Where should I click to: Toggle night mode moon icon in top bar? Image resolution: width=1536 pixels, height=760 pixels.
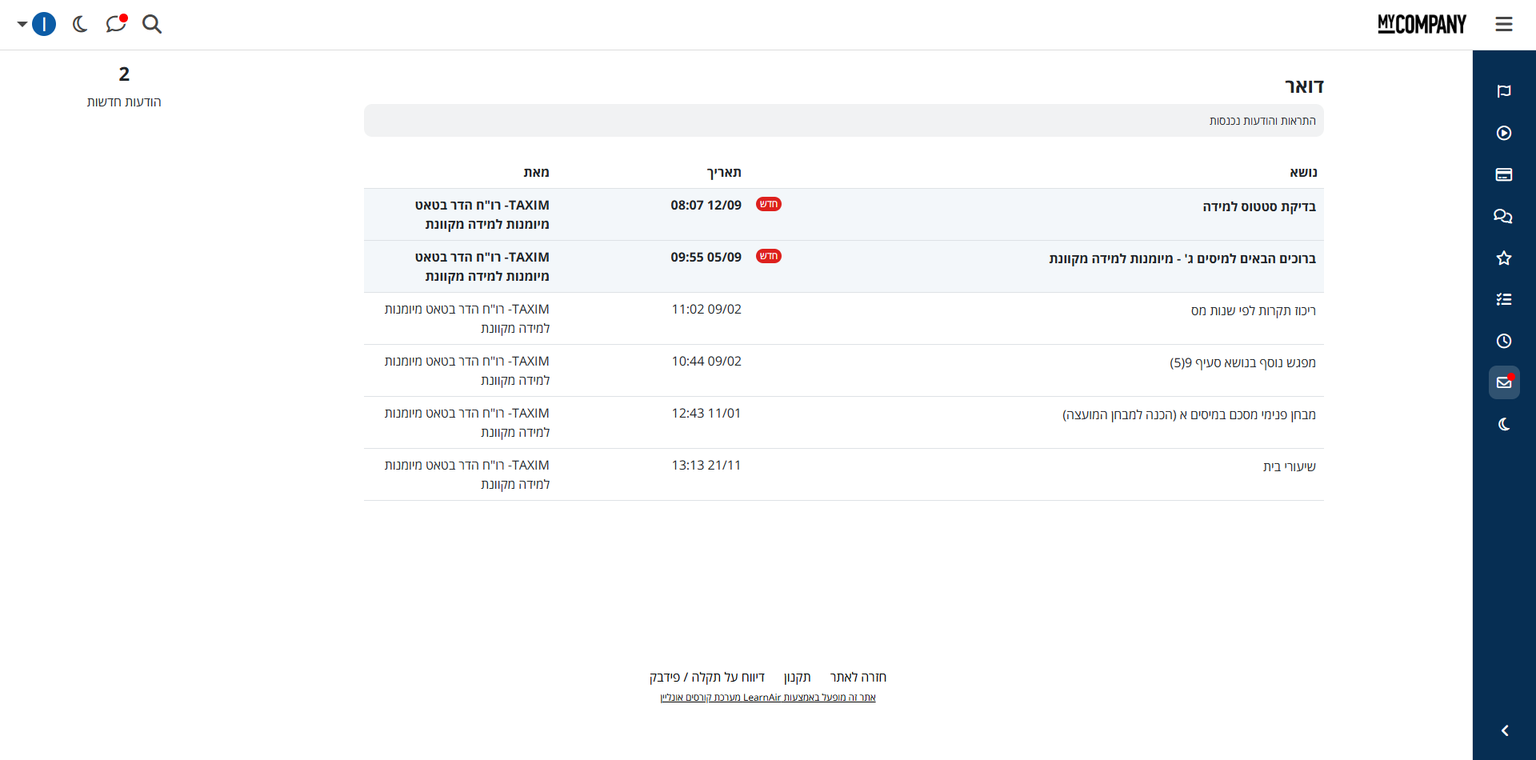(80, 24)
